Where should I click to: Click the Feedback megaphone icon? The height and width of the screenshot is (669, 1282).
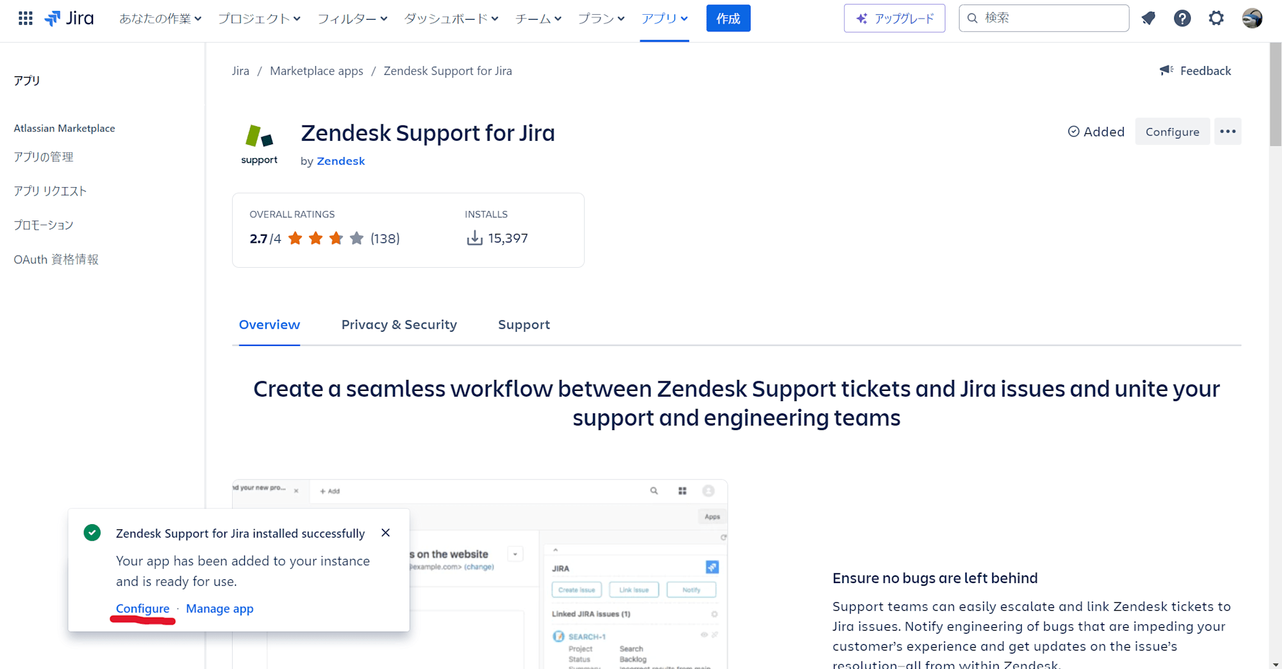point(1167,70)
